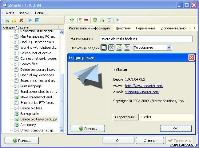Screen dimensions: 199x148
Task: Switch to Дополнительно tab
Action: click(x=173, y=28)
